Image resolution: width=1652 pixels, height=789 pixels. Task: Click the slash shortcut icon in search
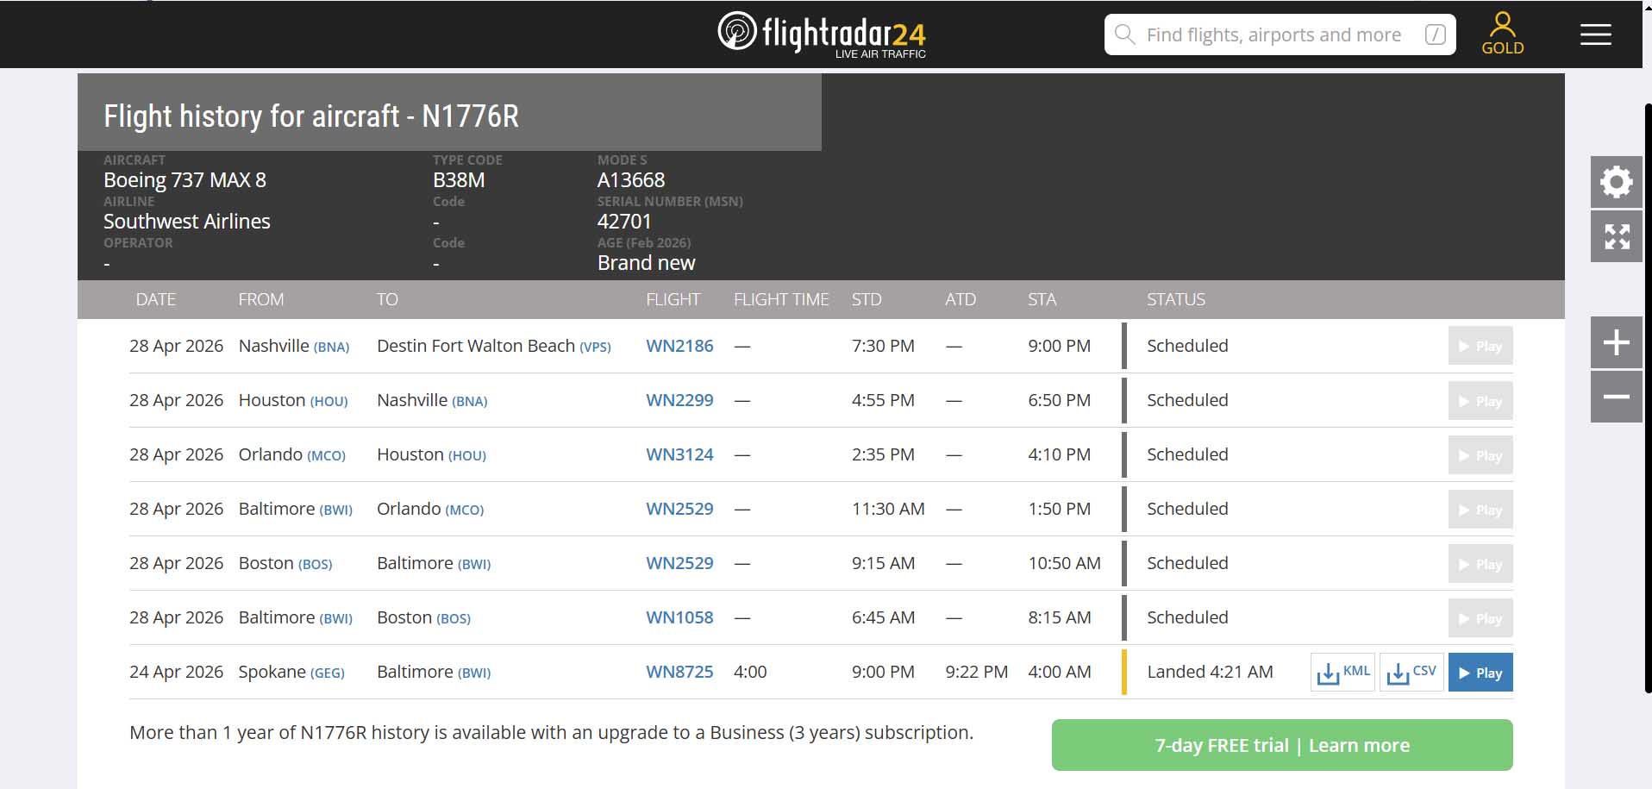tap(1435, 34)
